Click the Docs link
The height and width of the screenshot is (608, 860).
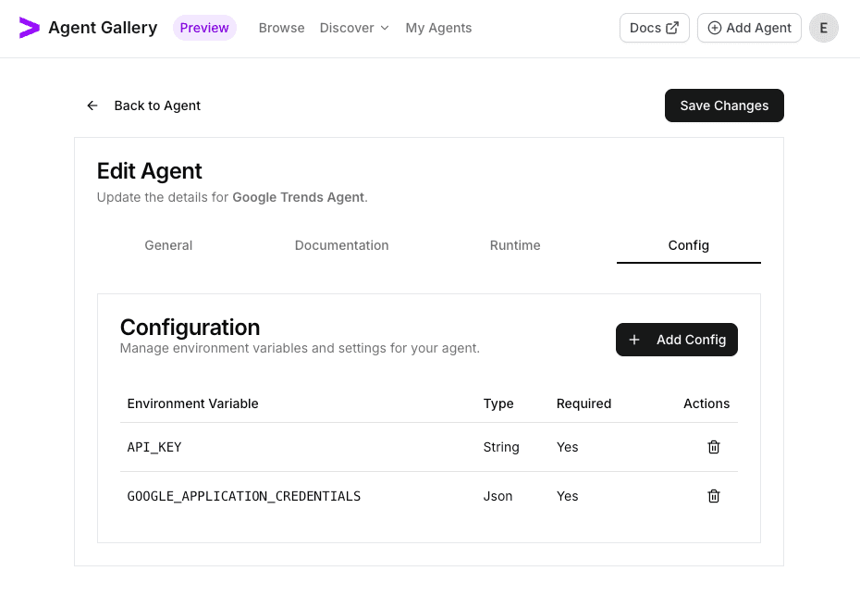tap(654, 28)
